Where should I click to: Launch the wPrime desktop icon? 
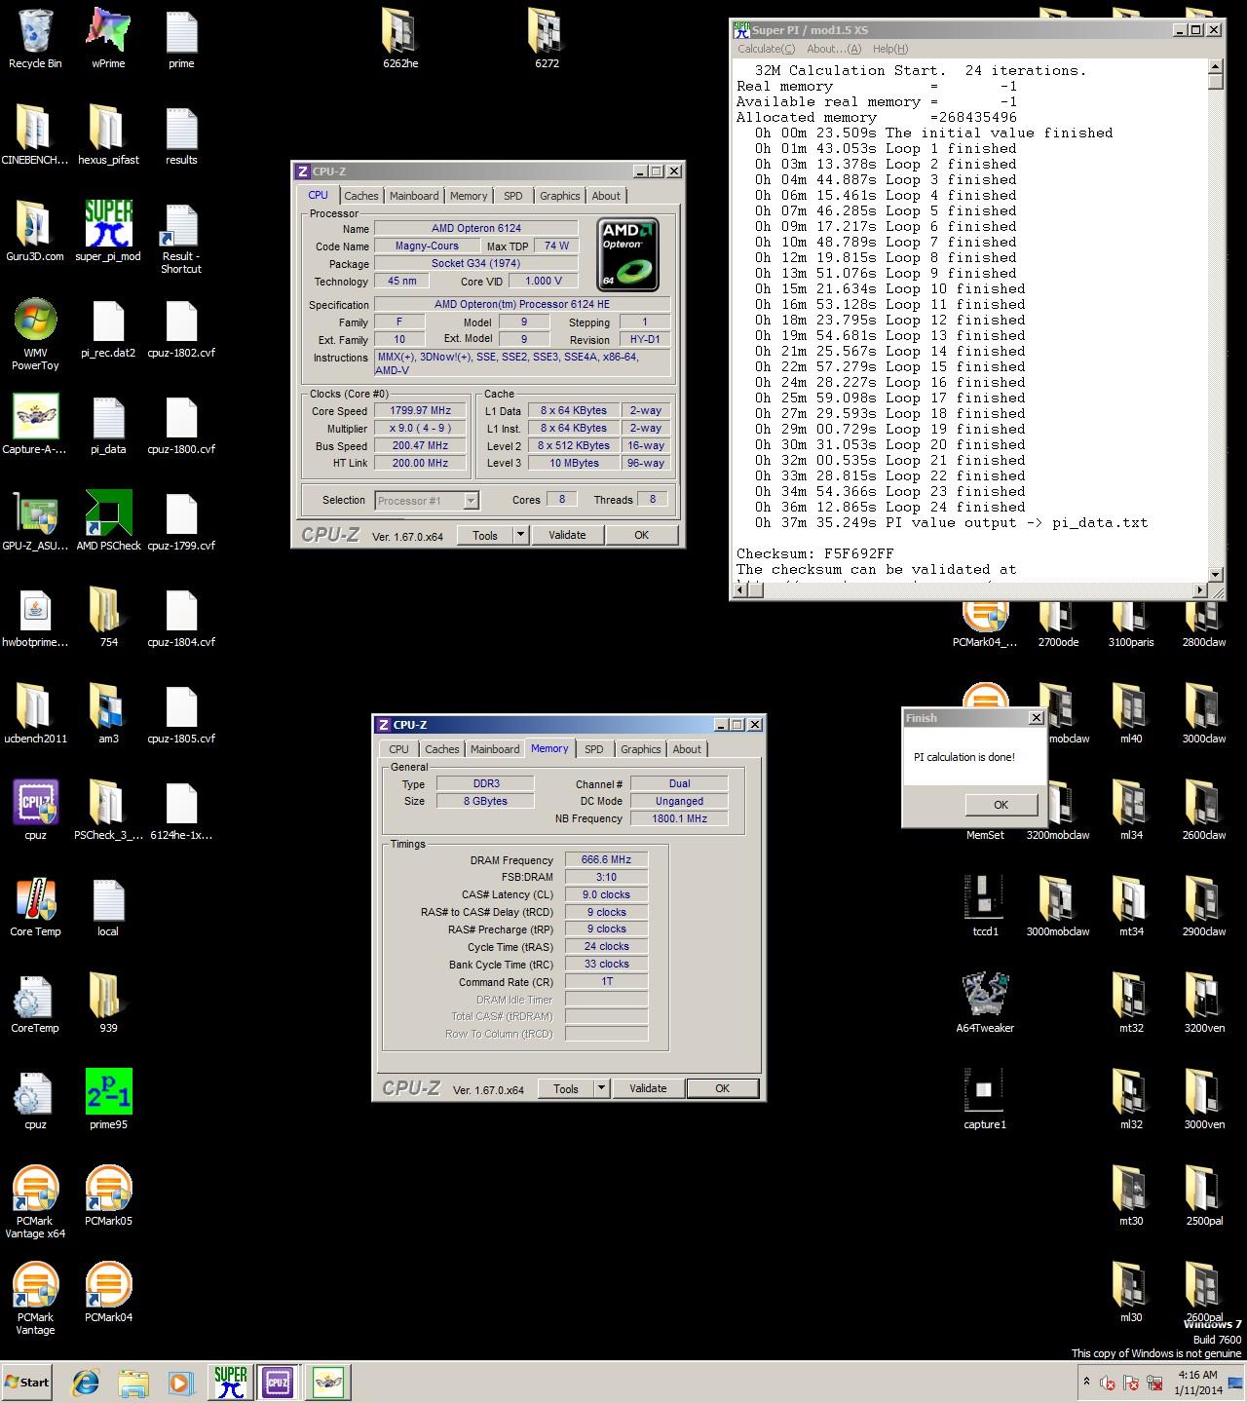pyautogui.click(x=108, y=39)
